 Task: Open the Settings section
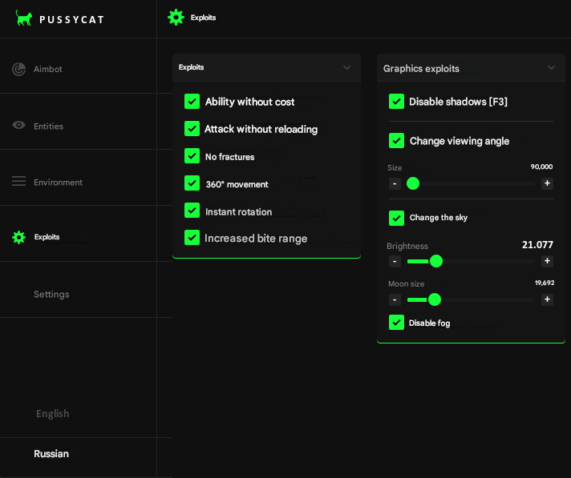(x=79, y=289)
